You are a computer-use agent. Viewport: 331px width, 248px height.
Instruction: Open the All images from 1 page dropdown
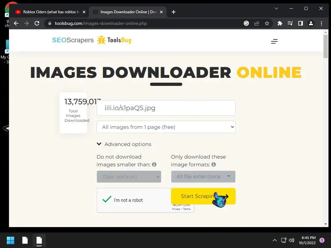tap(166, 127)
